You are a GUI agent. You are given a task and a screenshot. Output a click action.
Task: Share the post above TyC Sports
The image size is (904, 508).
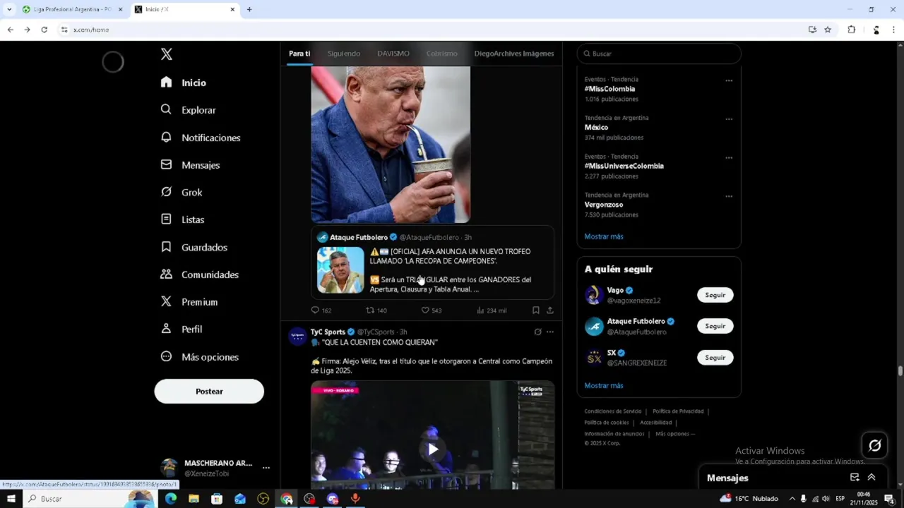550,310
